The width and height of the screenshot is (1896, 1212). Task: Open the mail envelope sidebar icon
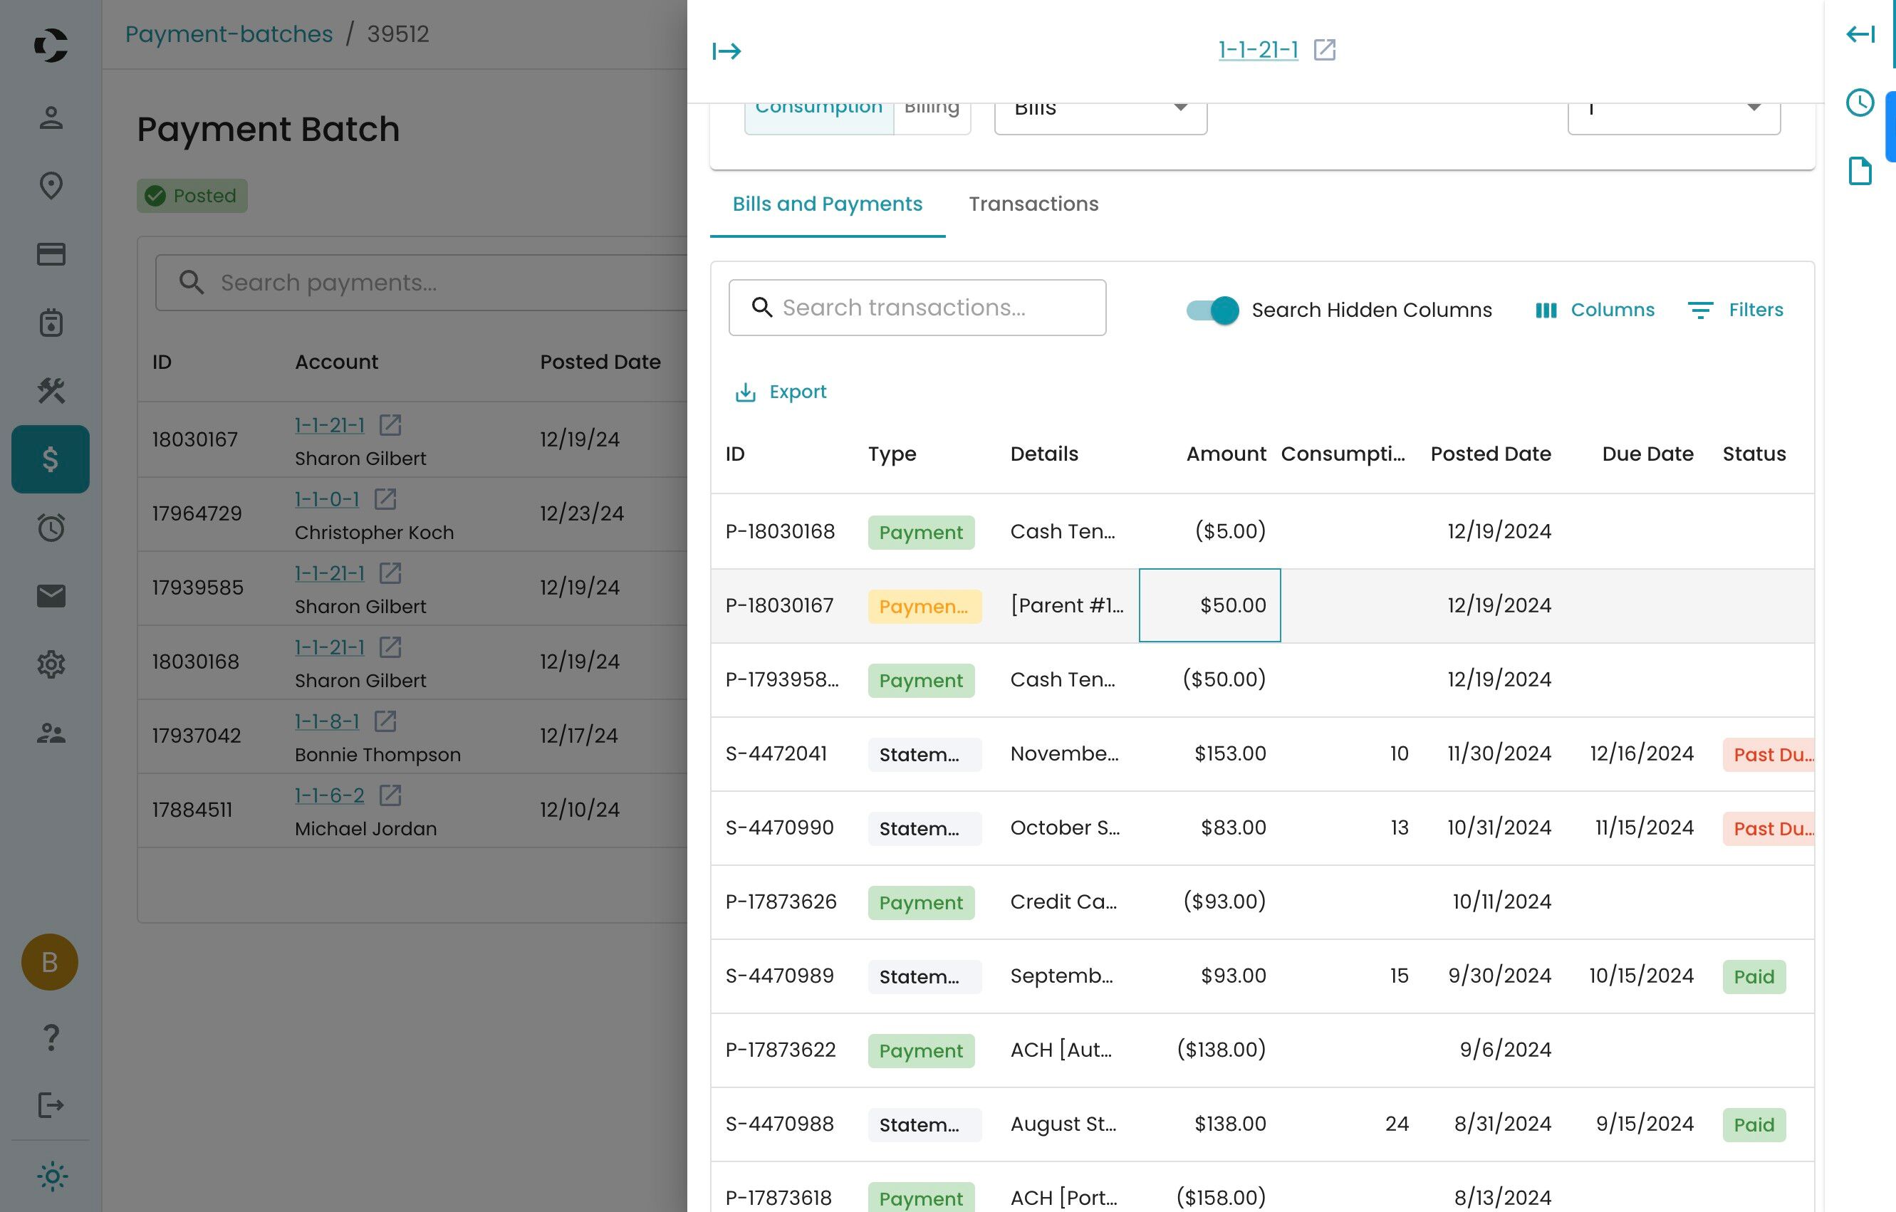[x=51, y=596]
